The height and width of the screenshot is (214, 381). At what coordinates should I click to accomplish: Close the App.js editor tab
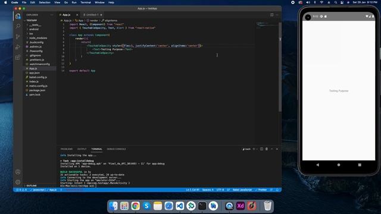click(77, 15)
